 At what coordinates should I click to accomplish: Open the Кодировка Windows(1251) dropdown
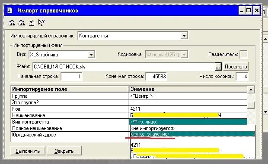click(x=184, y=55)
